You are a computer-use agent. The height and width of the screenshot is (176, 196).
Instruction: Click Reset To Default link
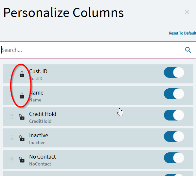coord(182,33)
